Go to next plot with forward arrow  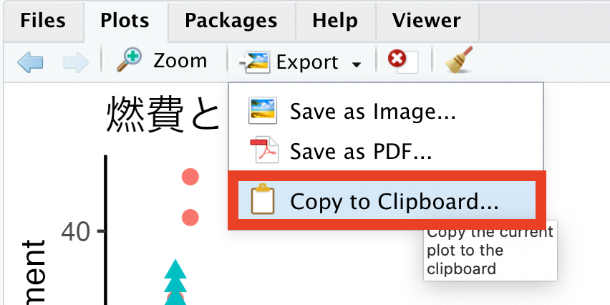76,62
